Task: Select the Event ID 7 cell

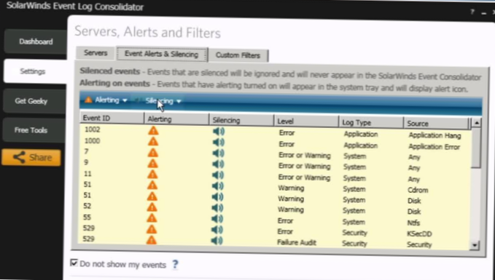Action: click(87, 151)
